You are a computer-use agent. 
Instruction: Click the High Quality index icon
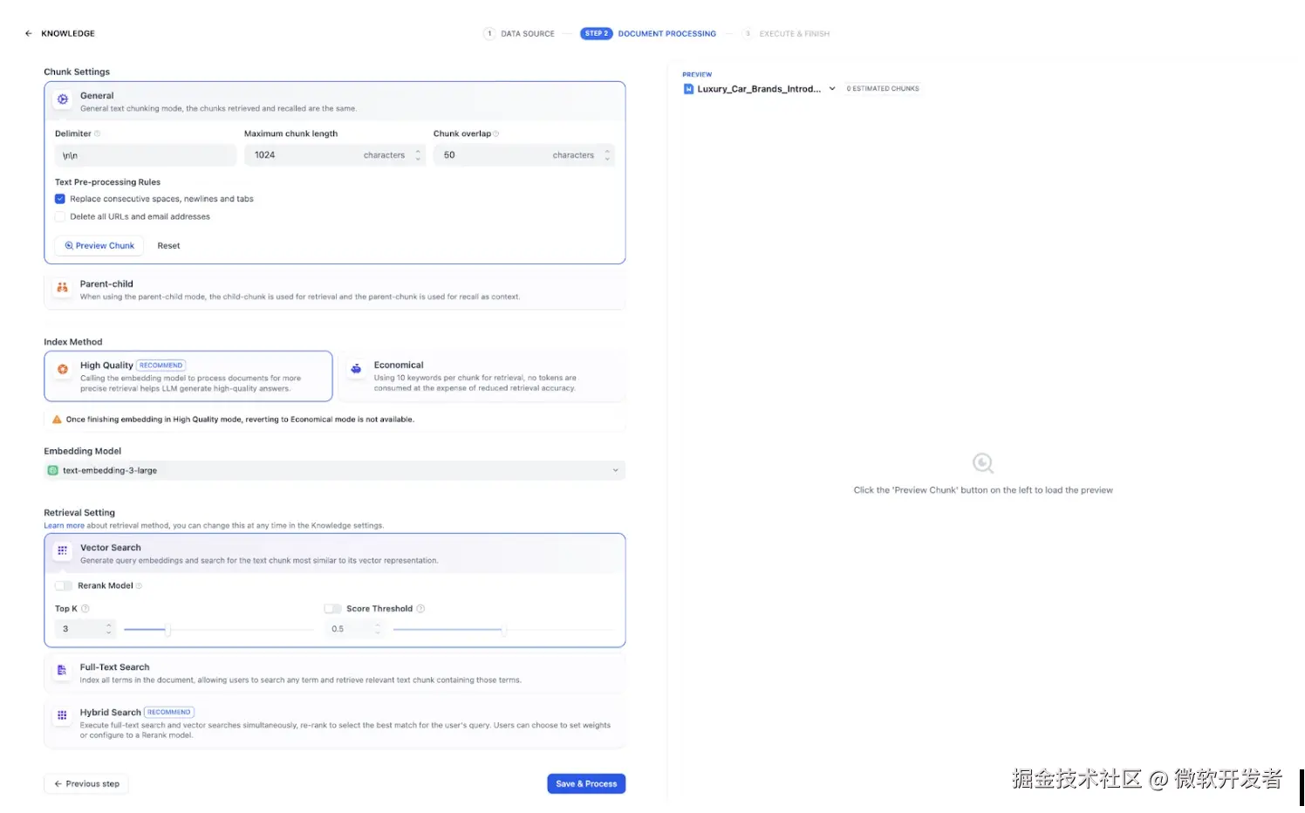pyautogui.click(x=63, y=370)
